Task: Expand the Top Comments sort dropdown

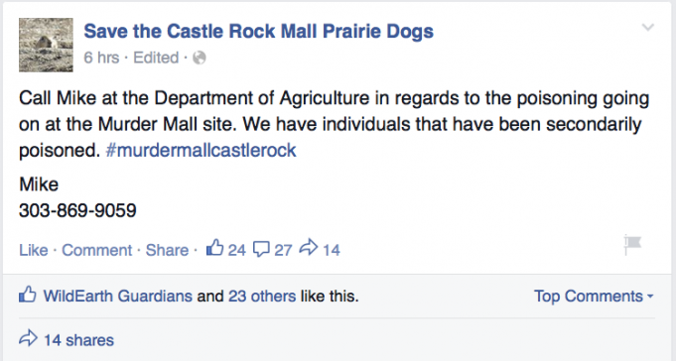Action: [594, 297]
